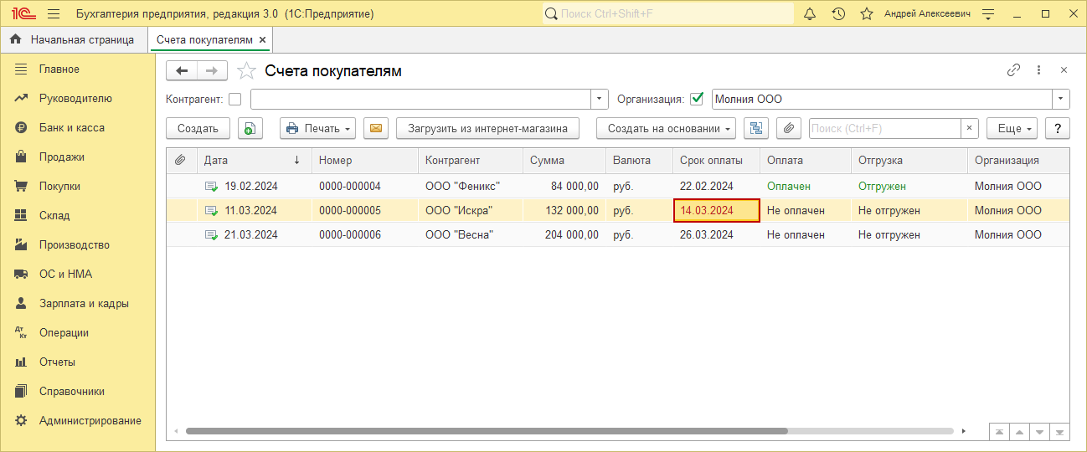Uncheck the Организация filter checkbox
The height and width of the screenshot is (452, 1087).
coord(696,99)
